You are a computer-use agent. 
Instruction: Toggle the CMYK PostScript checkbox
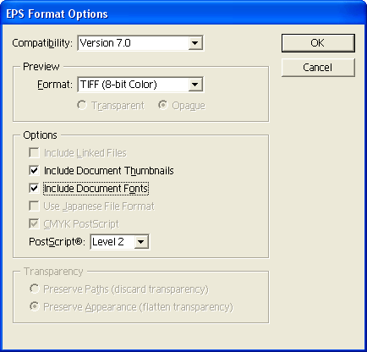34,224
